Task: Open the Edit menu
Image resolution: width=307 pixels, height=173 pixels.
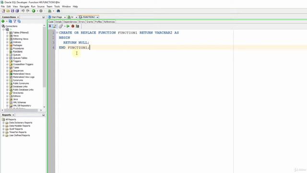Action: (x=9, y=6)
